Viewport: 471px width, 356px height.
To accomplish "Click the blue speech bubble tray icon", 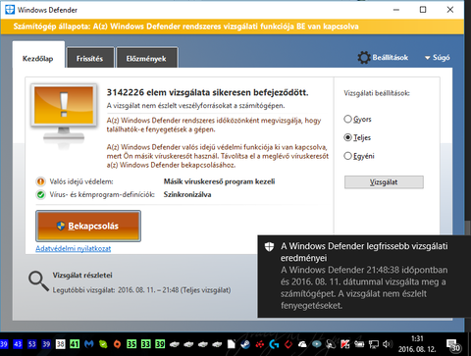I will pos(317,344).
